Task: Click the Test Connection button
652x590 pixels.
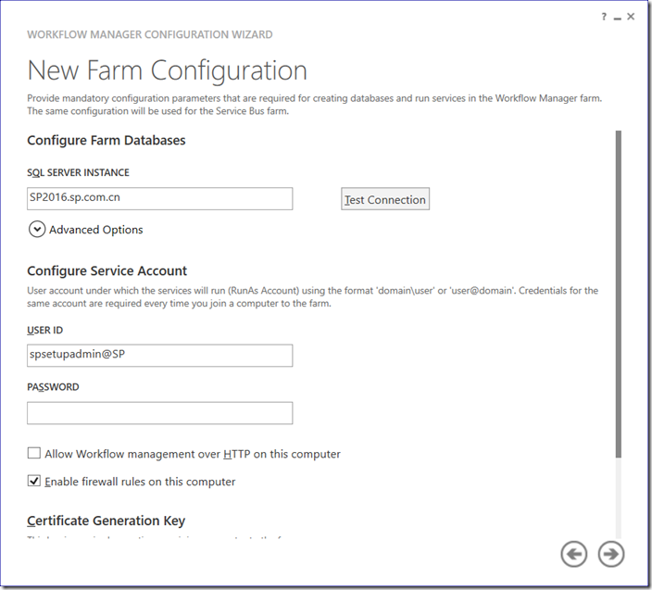Action: [385, 199]
